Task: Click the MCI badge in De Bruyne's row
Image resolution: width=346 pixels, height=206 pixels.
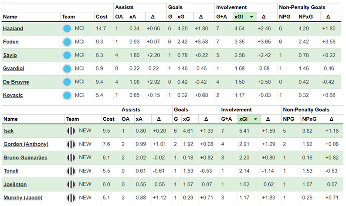Action: [x=67, y=82]
